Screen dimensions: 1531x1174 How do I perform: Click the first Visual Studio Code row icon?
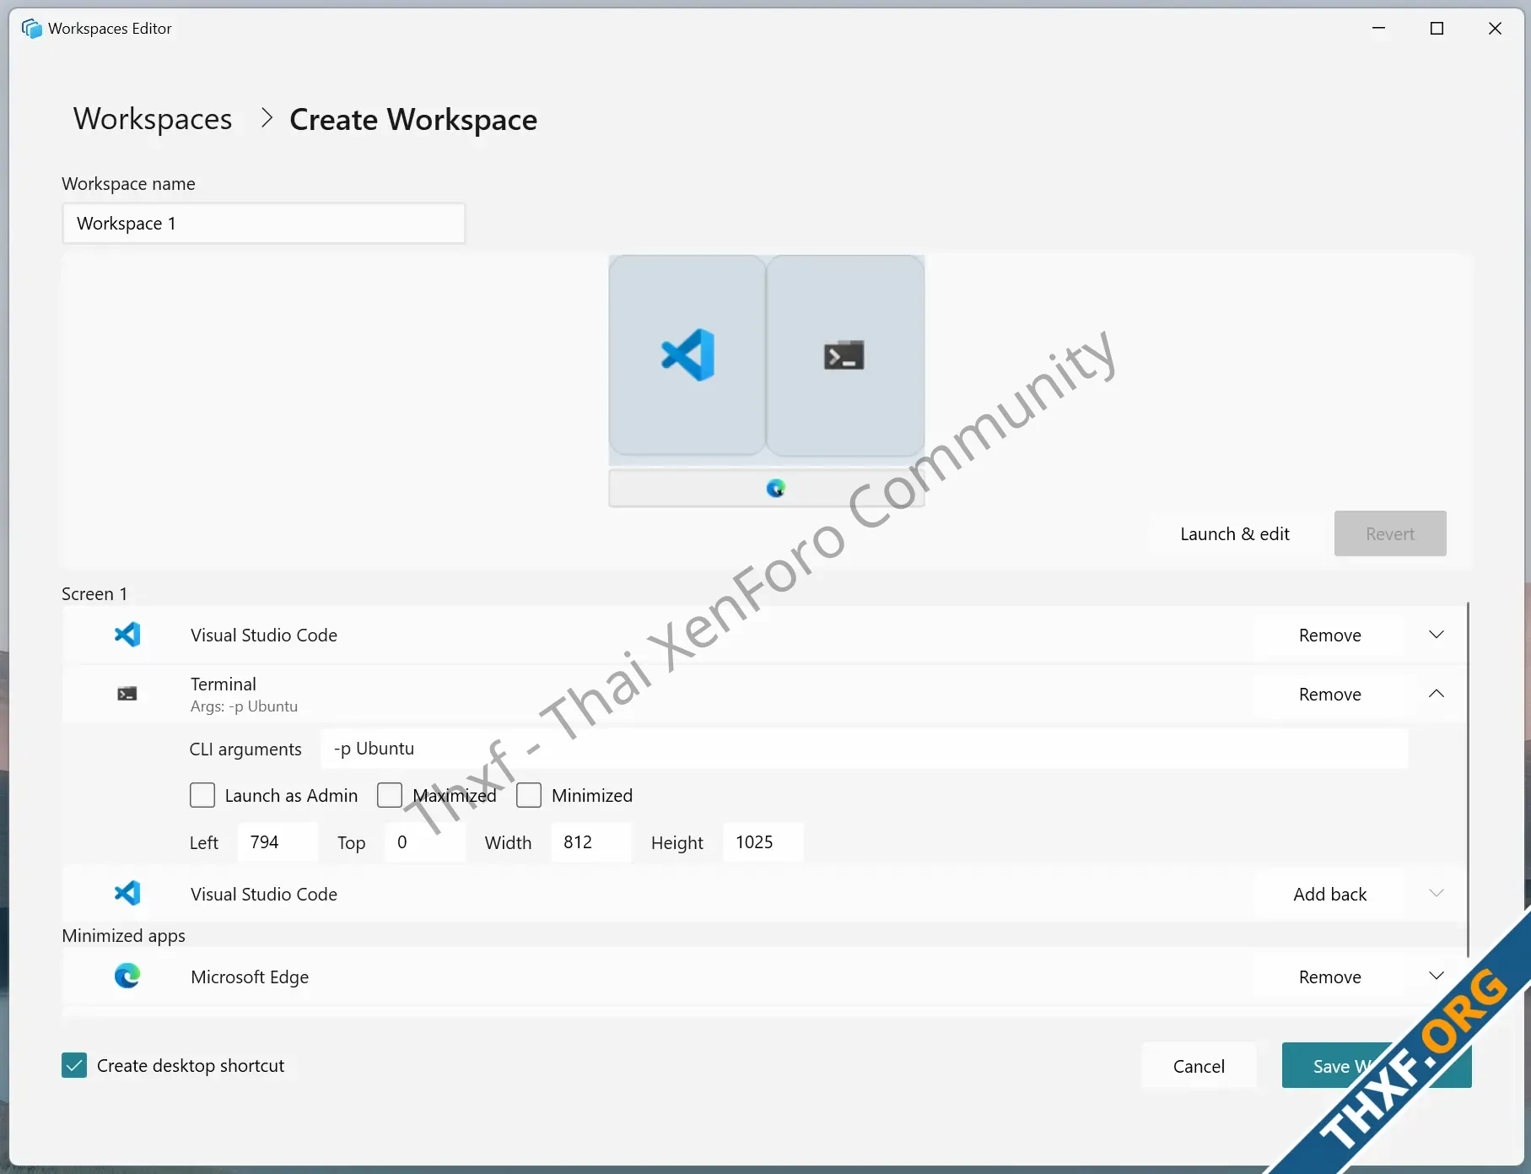point(127,635)
